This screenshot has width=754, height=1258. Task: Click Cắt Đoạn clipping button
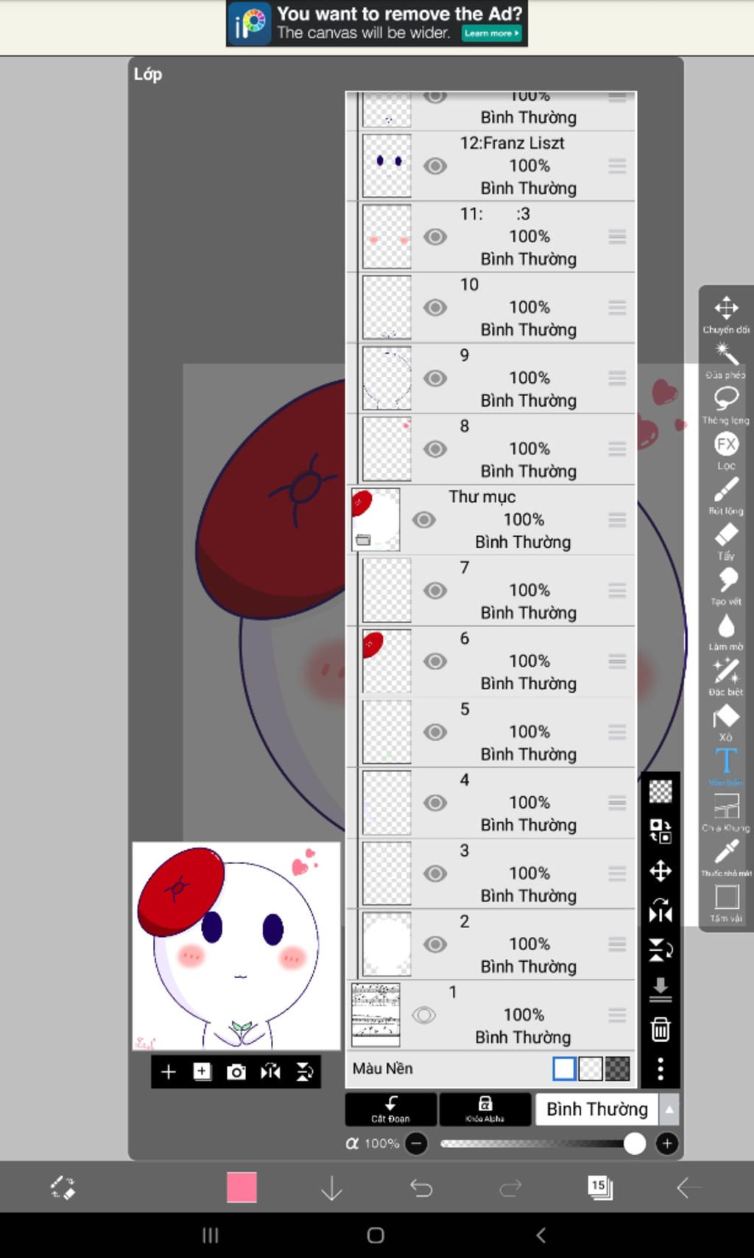pos(390,1109)
